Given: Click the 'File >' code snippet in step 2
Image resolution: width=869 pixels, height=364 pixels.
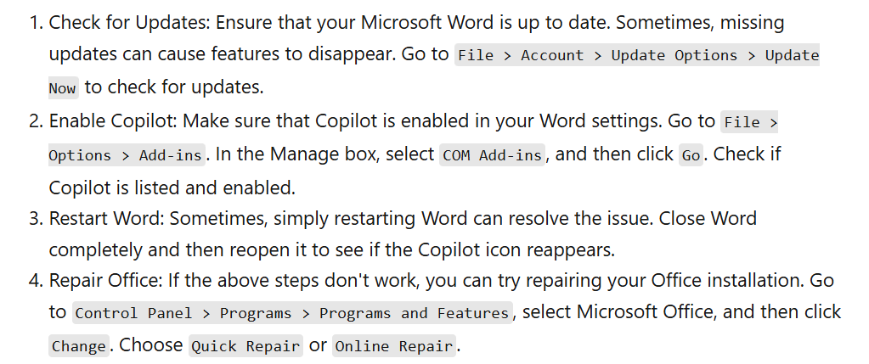Looking at the screenshot, I should click(749, 121).
